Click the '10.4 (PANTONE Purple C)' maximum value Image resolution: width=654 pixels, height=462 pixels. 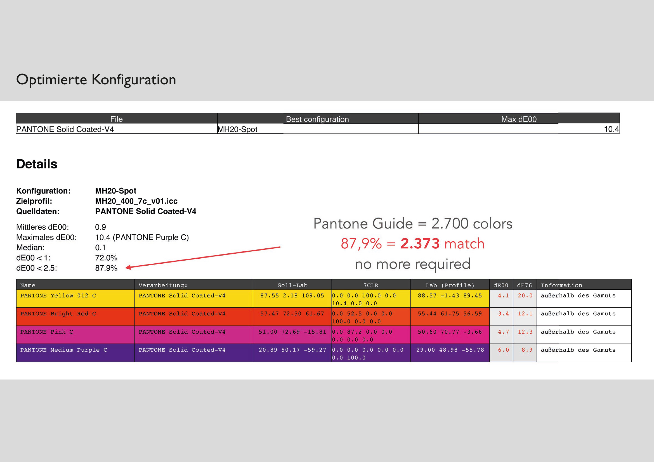click(x=142, y=237)
